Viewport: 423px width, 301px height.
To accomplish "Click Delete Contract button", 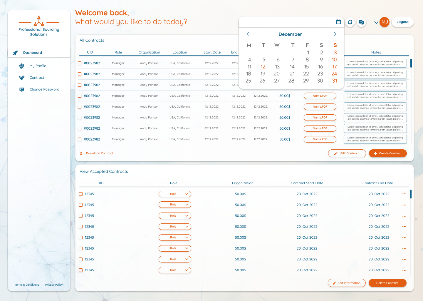I will 387,283.
